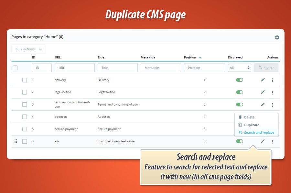Click the swap icon beside Search and replace
The image size is (291, 193).
point(240,132)
